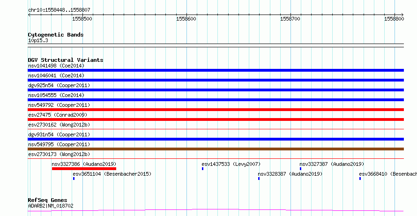Click the red bar under nsv549792
This screenshot has height=216, width=417.
(x=216, y=110)
